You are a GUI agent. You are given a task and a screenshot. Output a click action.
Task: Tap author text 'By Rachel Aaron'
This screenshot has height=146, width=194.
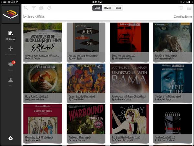[163, 100]
